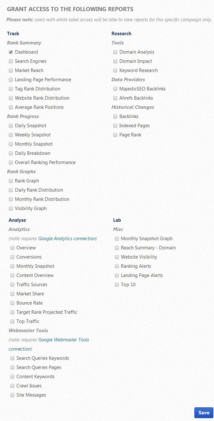
Task: Enable the Indexed Pages checkbox
Action: click(115, 126)
